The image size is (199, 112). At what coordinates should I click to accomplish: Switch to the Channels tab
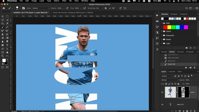[x=172, y=72]
